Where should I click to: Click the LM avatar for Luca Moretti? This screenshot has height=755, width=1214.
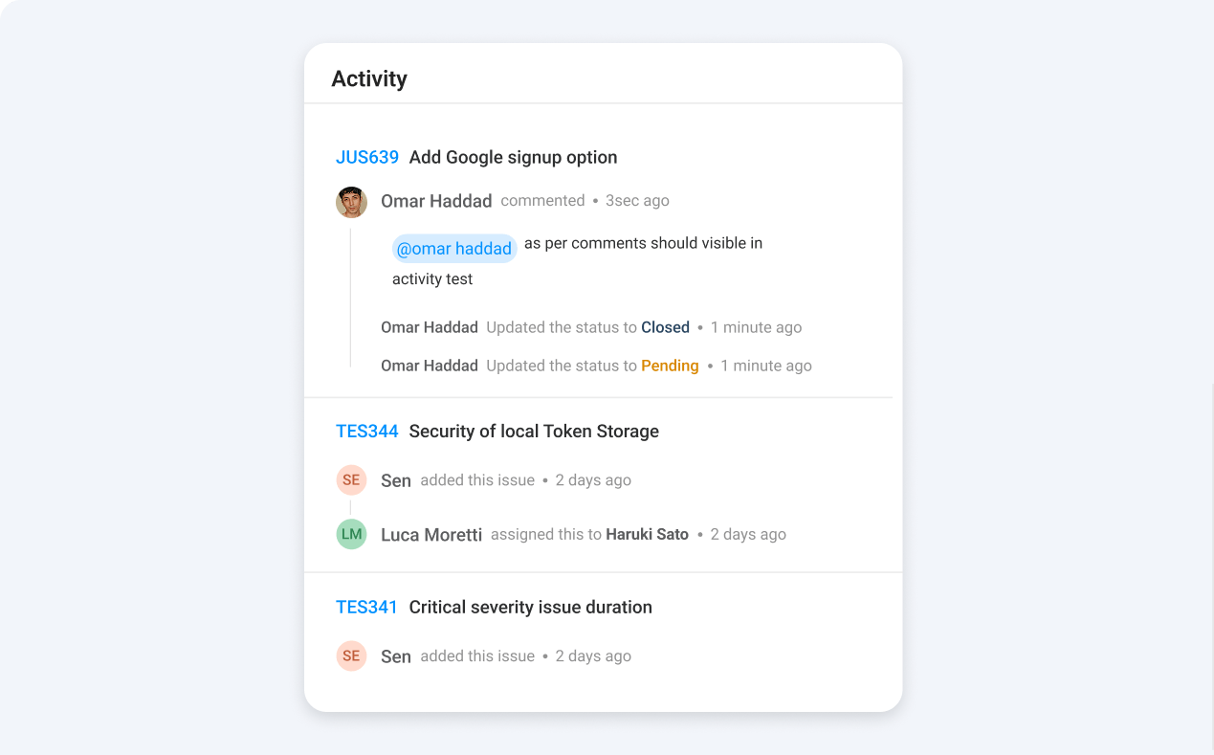351,534
